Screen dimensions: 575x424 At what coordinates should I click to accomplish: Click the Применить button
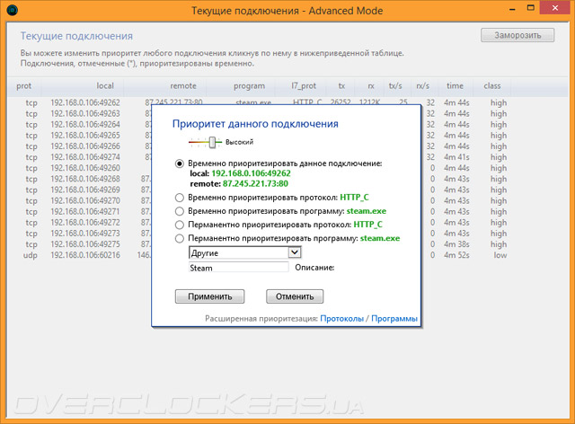[209, 296]
